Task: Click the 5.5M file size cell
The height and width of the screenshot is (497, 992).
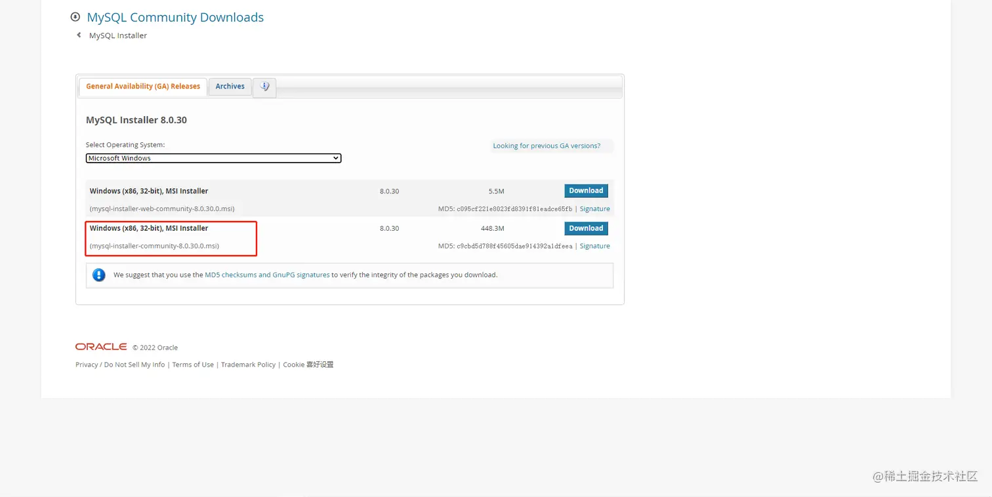Action: point(496,191)
